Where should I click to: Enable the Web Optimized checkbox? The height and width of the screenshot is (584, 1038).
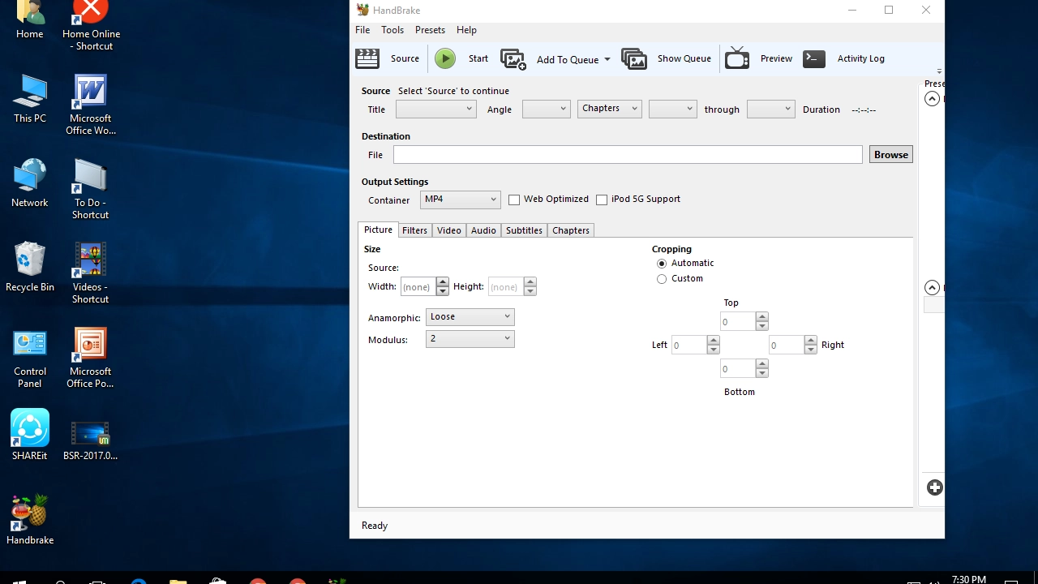click(x=514, y=200)
